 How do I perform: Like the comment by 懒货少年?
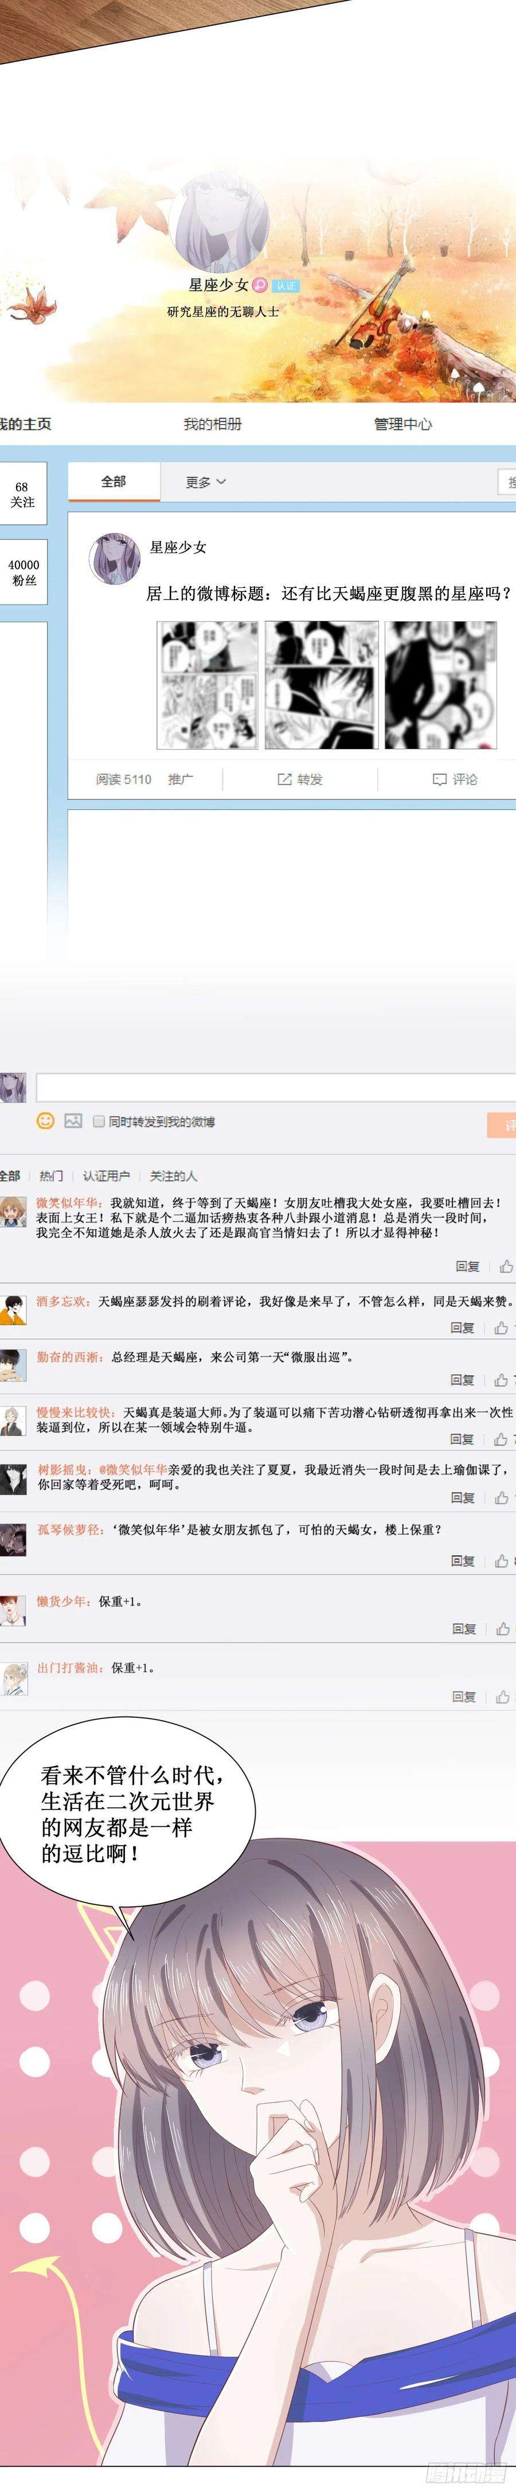[x=502, y=1628]
